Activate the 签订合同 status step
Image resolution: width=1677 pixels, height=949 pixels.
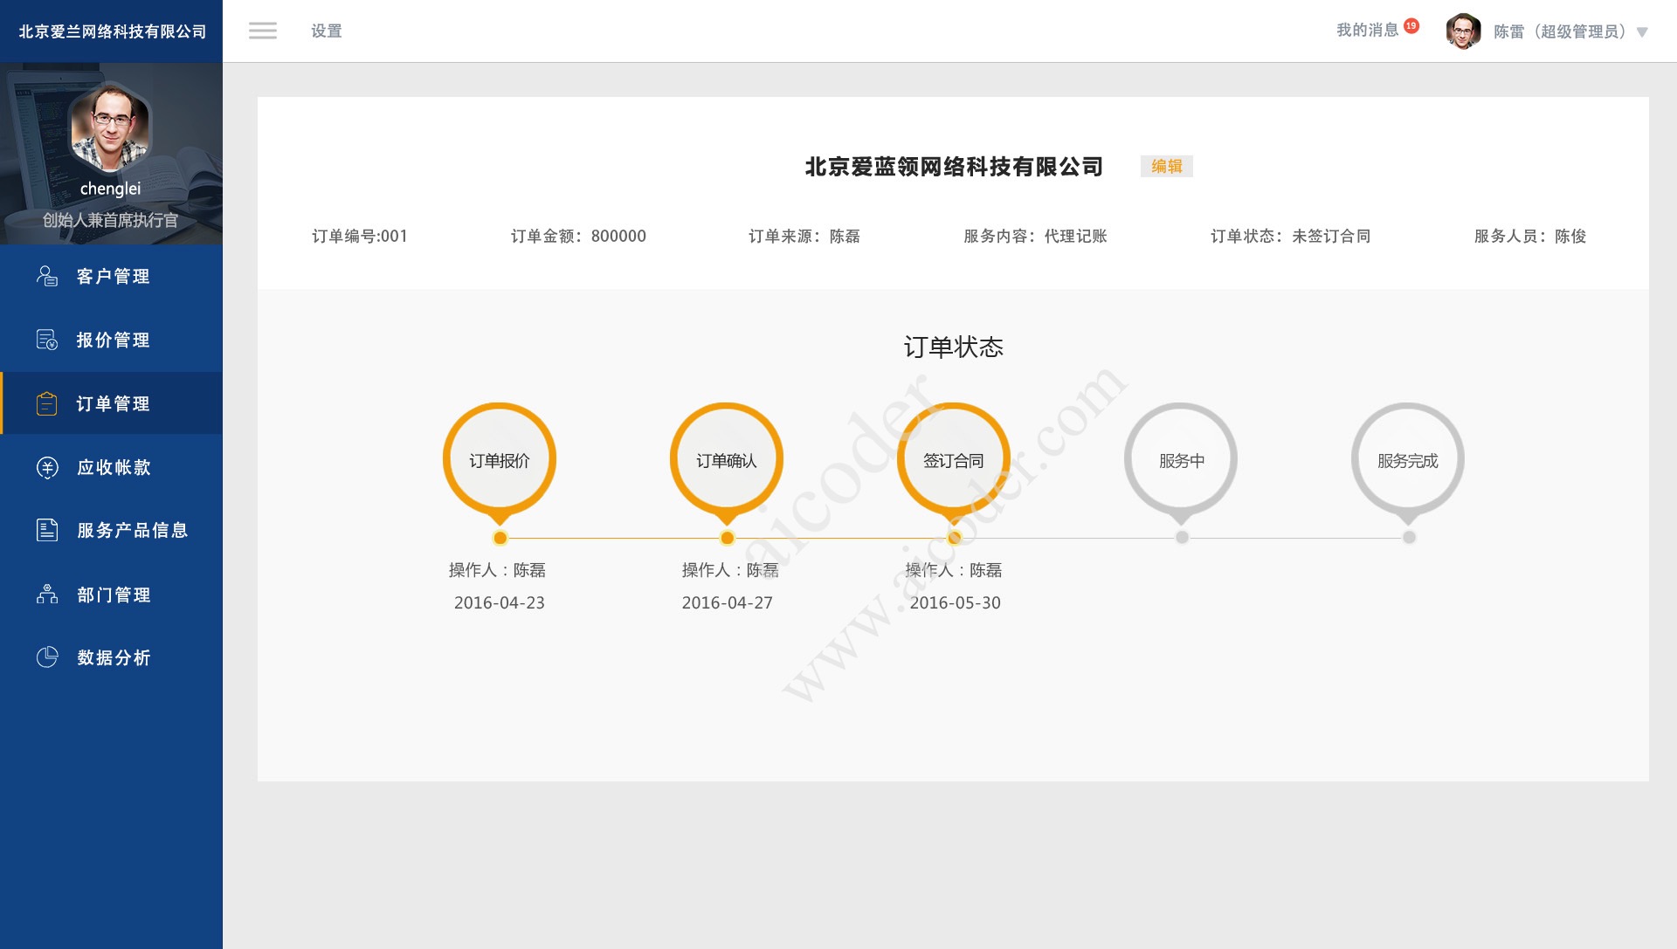(x=954, y=457)
